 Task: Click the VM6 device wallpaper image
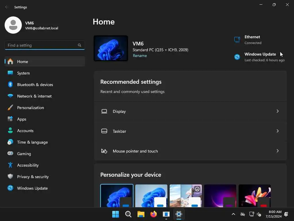click(x=111, y=48)
